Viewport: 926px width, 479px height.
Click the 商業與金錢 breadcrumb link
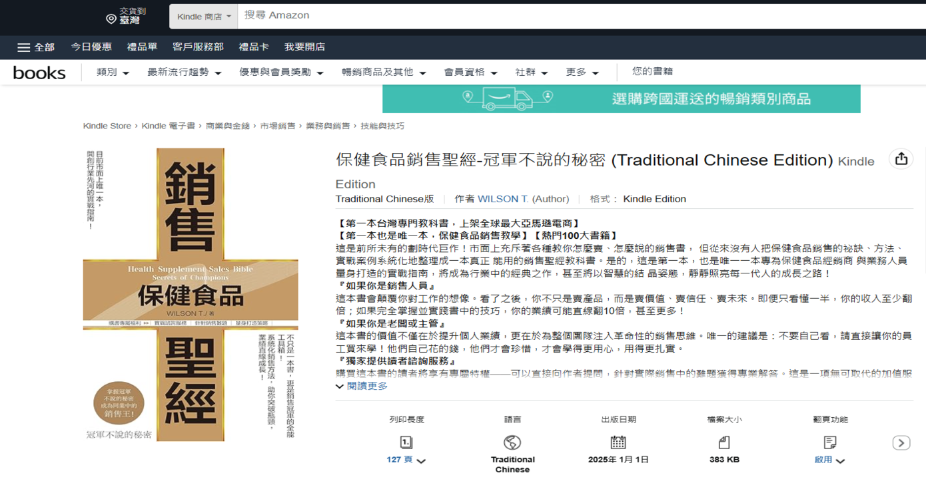[x=228, y=126]
